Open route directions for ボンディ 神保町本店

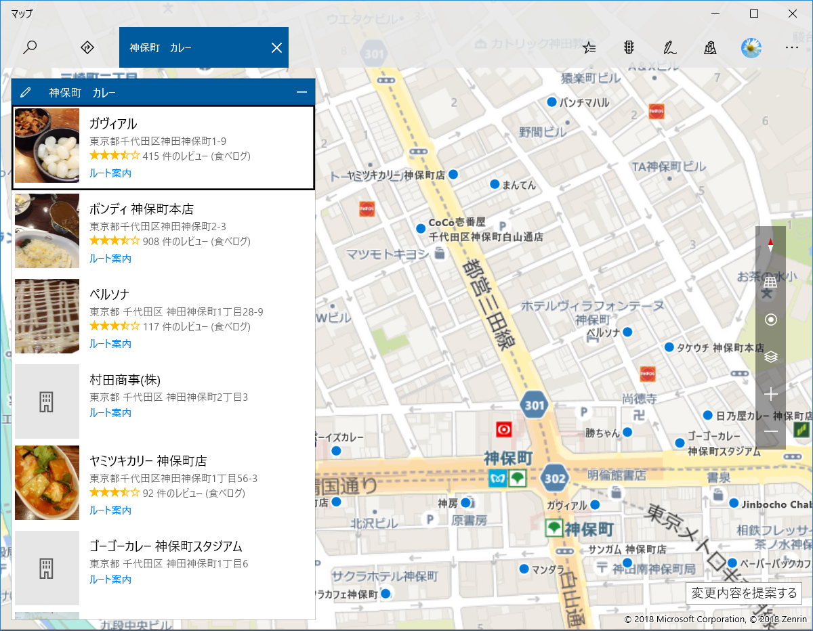(x=110, y=258)
